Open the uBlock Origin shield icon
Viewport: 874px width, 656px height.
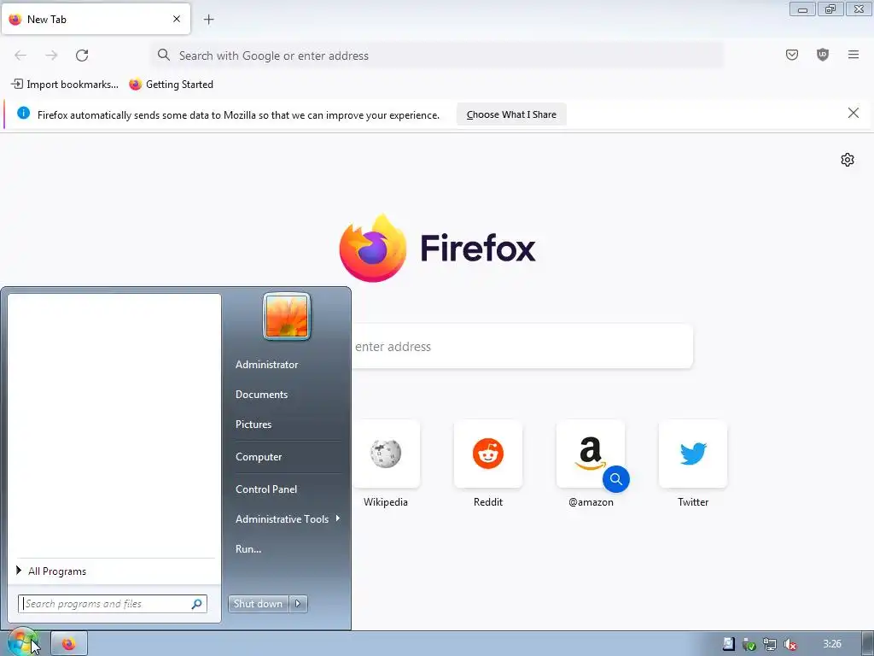coord(822,55)
